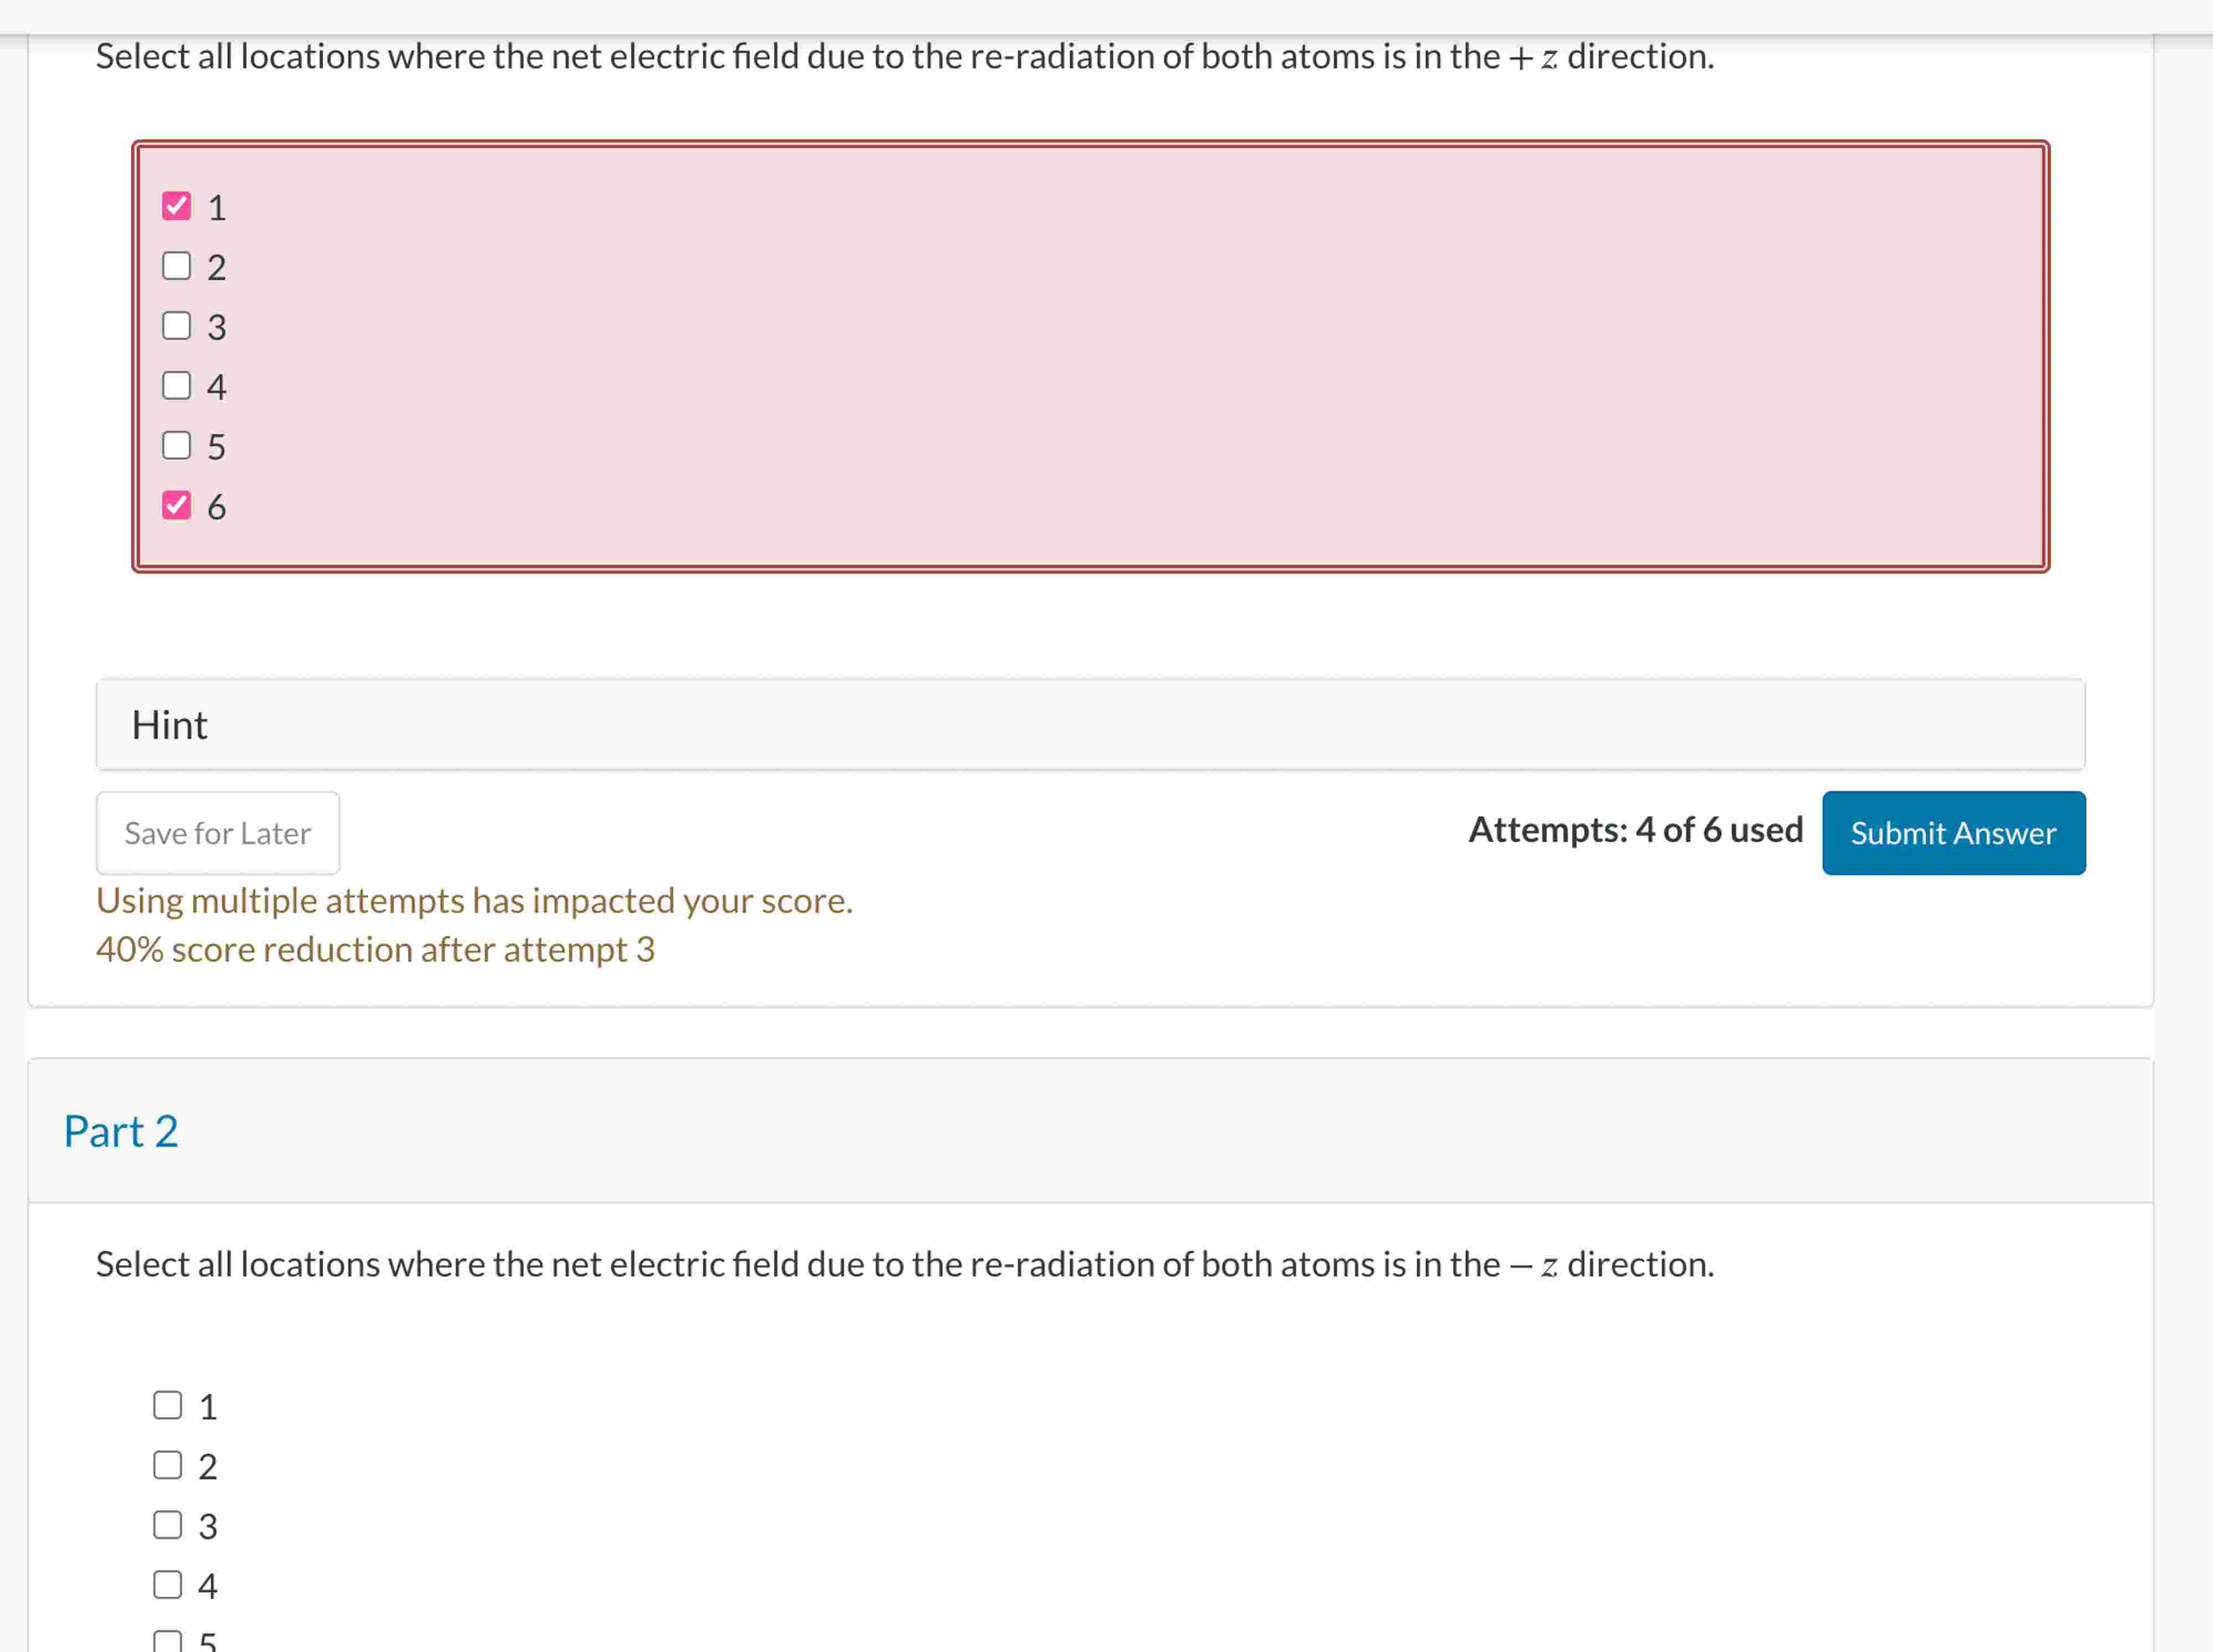Check option 4 in Part 2
The height and width of the screenshot is (1652, 2213).
coord(168,1585)
